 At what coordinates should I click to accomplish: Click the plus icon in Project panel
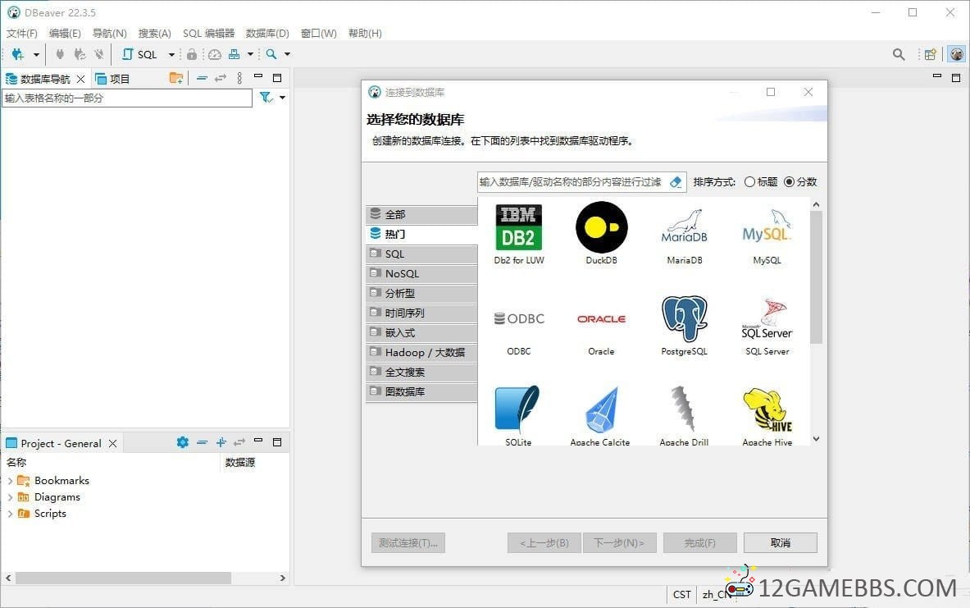pos(221,442)
